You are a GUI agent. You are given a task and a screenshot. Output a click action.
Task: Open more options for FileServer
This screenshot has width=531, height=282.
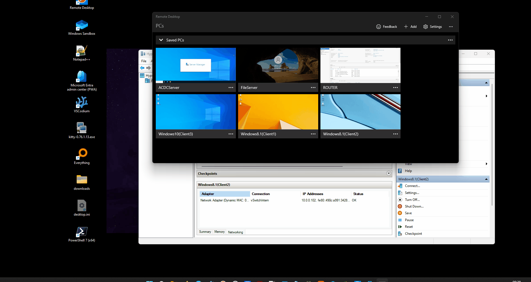313,88
